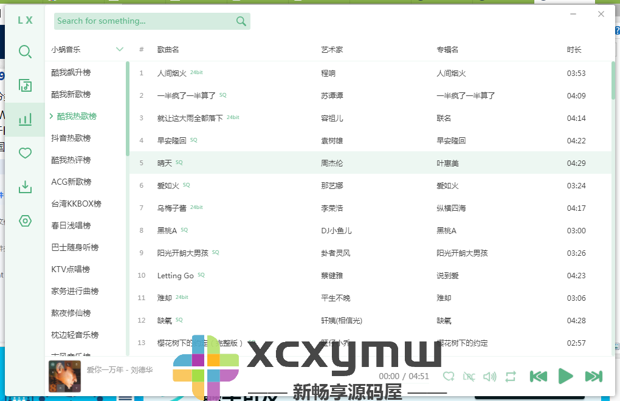
Task: Open the playlist panel in the sidebar
Action: (x=25, y=85)
